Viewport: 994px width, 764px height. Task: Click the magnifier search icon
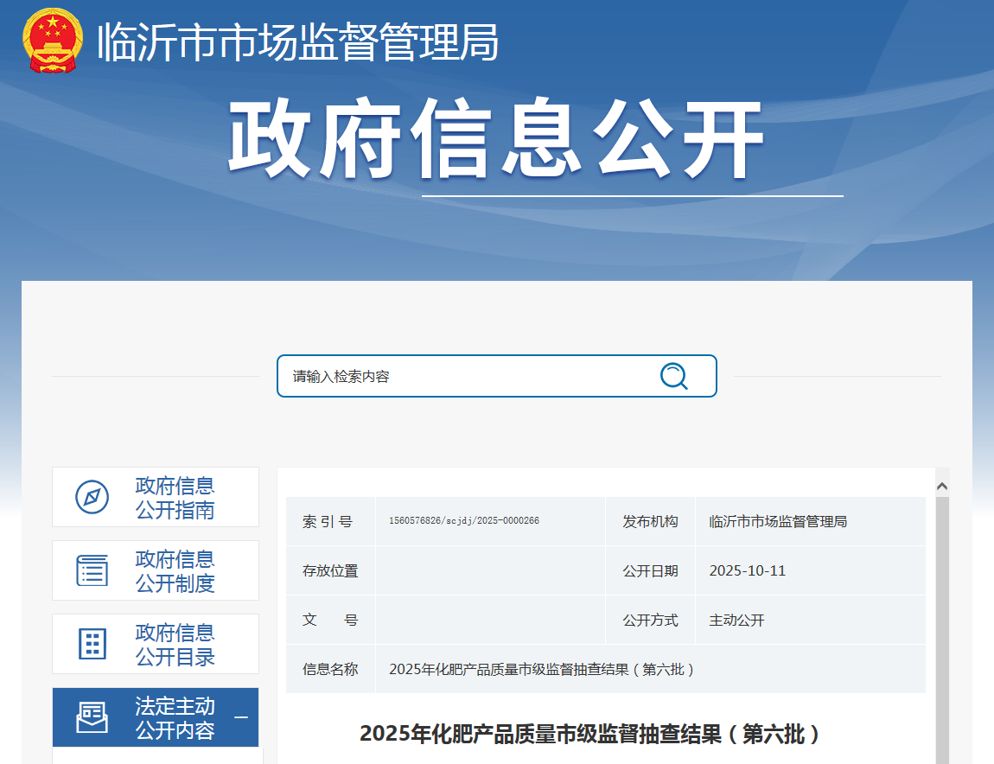coord(673,376)
